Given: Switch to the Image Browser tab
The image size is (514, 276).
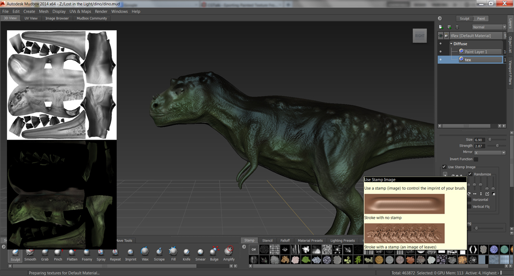Looking at the screenshot, I should click(x=57, y=19).
